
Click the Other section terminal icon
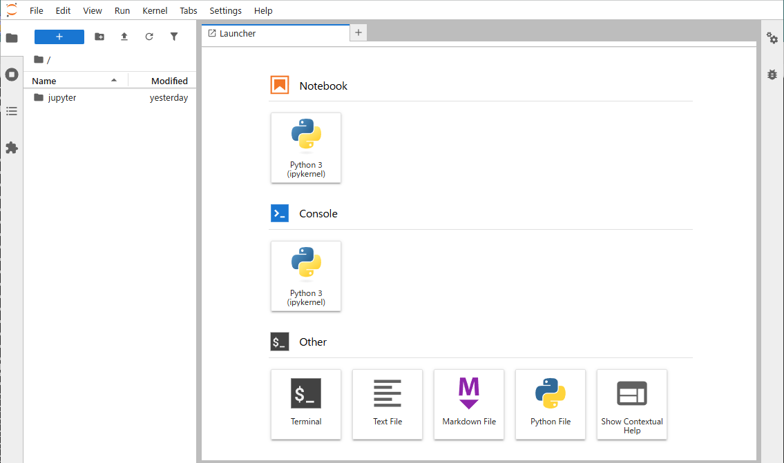(280, 342)
